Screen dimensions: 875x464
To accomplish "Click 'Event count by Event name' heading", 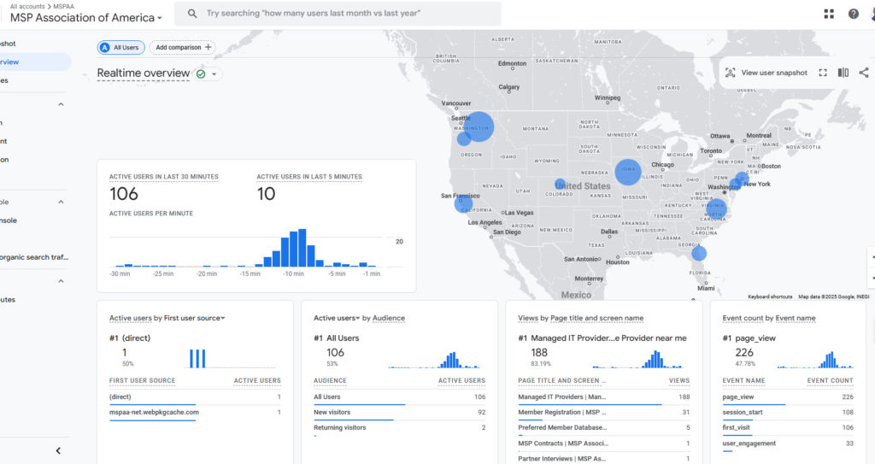I will (768, 318).
